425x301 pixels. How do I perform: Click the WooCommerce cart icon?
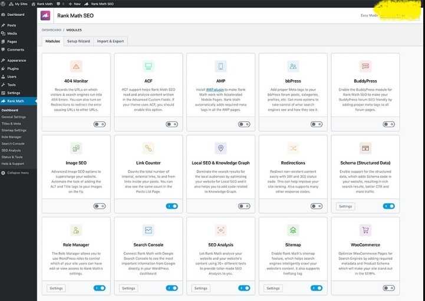tap(365, 230)
